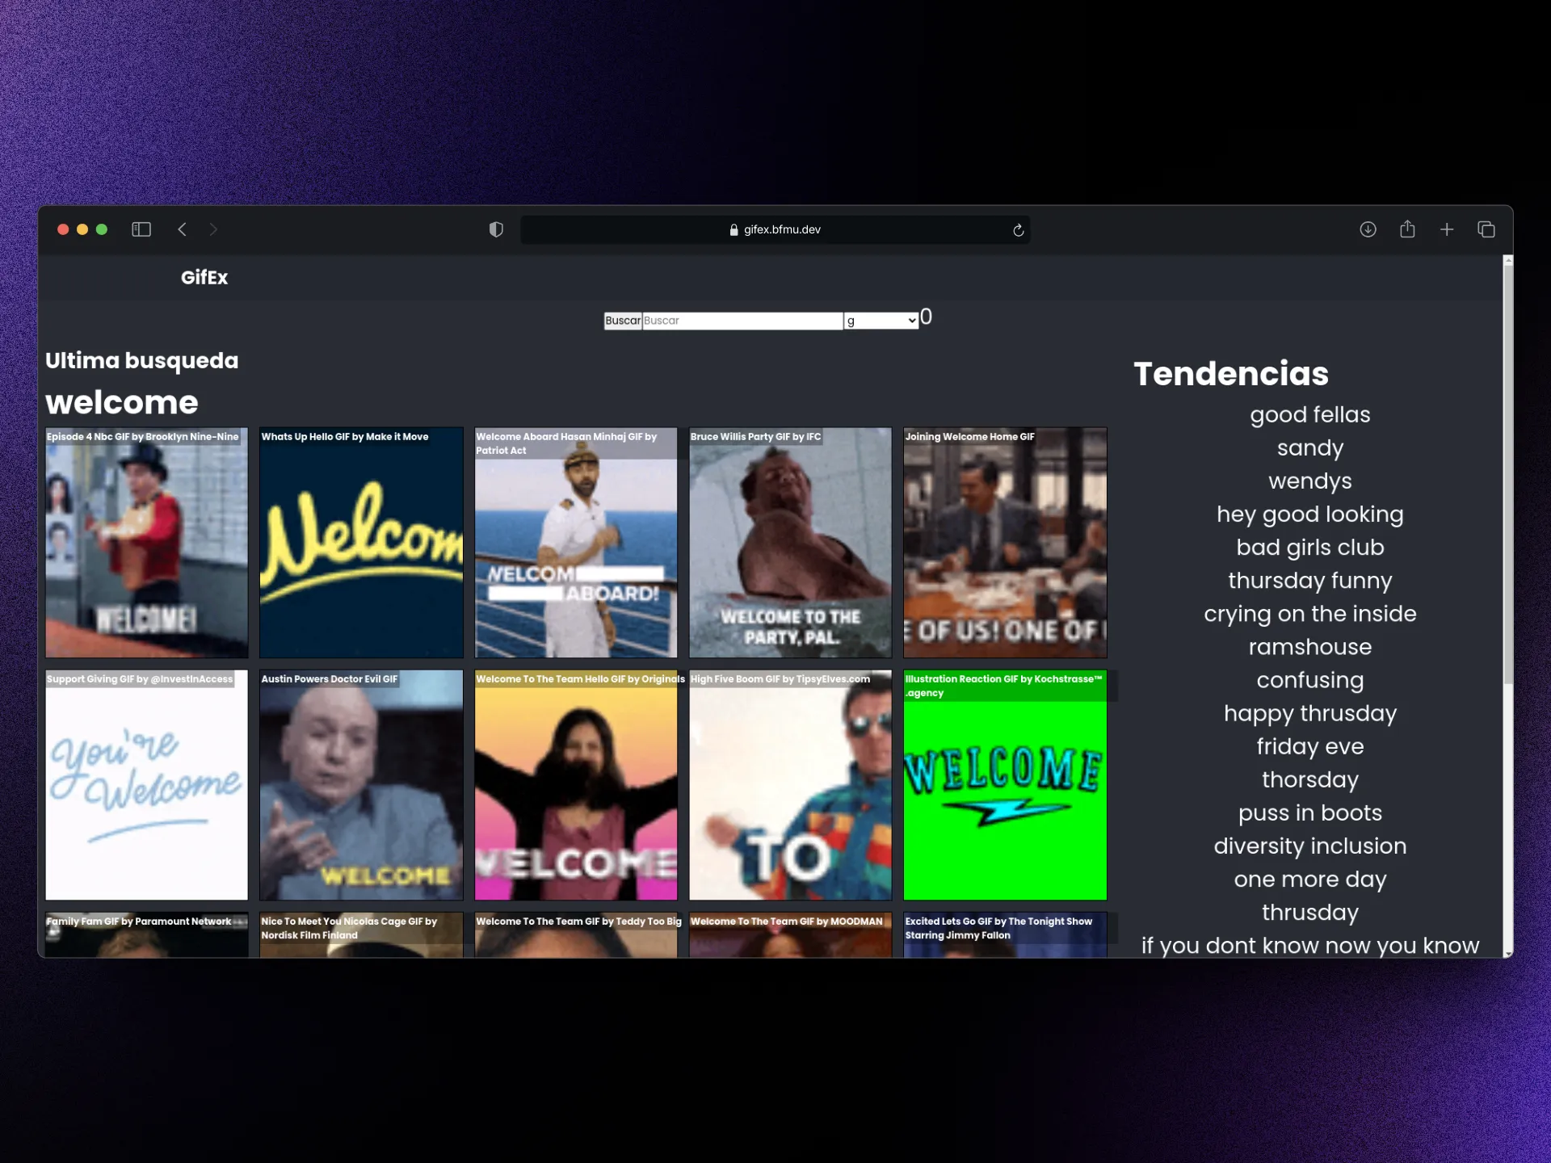
Task: Choose 'confusing' from Tendencias
Action: pyautogui.click(x=1309, y=680)
